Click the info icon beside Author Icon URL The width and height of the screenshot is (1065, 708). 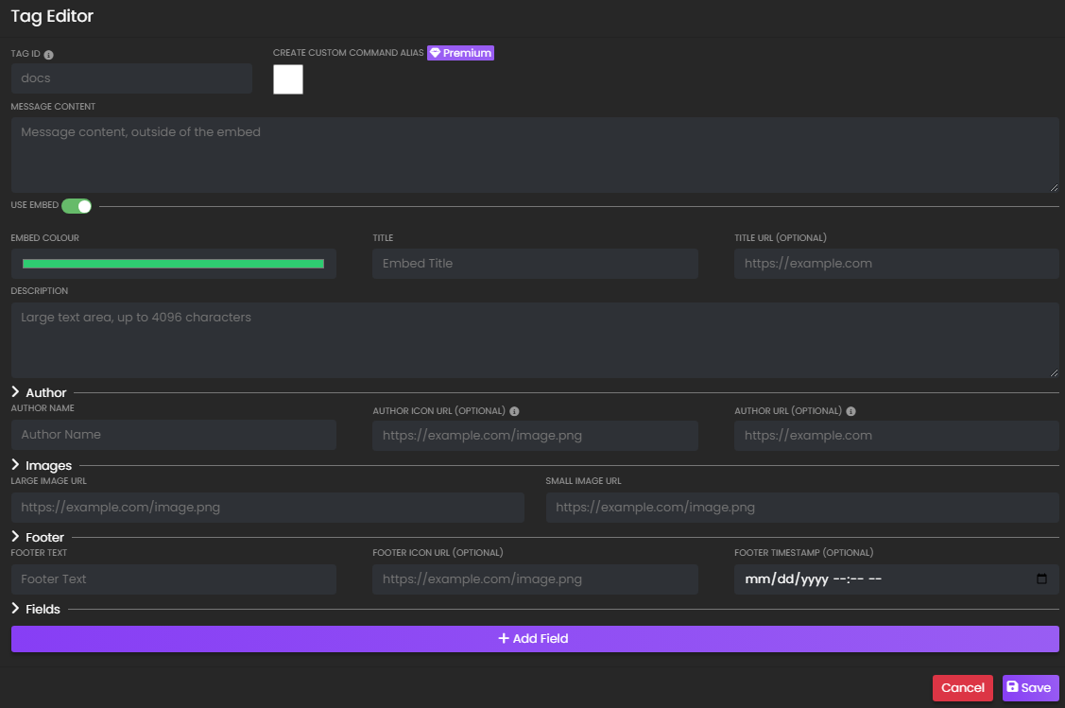pos(514,410)
